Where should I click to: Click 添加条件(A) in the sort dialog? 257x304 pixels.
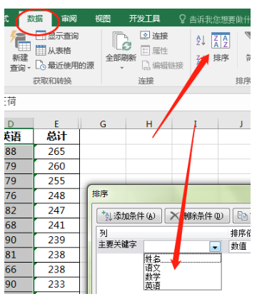[129, 216]
